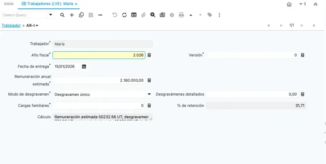Click the Find record magnifier icon
326x164 pixels.
point(62,15)
